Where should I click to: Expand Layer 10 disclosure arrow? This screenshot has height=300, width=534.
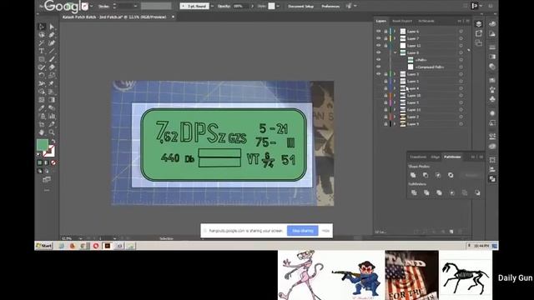[395, 96]
